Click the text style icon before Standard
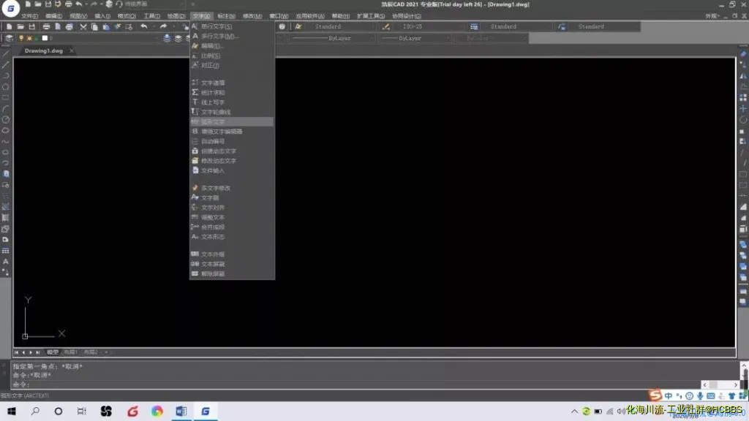 pos(298,27)
